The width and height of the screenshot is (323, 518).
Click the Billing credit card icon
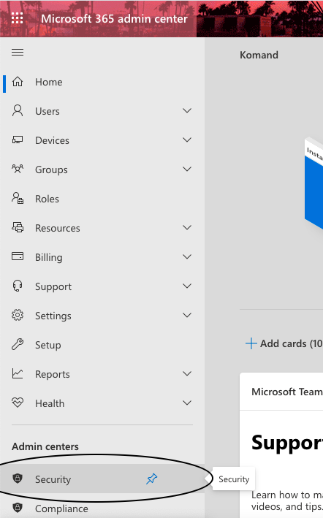pos(18,256)
